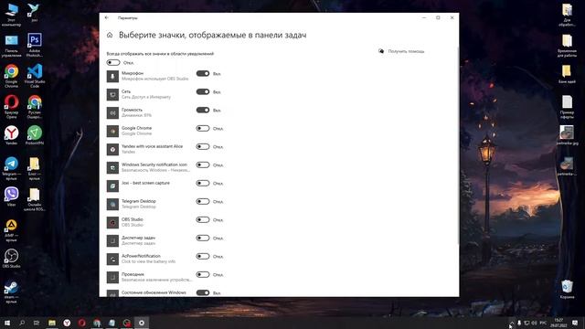The height and width of the screenshot is (329, 585).
Task: Turn off the Микрофон tray icon toggle
Action: 203,73
